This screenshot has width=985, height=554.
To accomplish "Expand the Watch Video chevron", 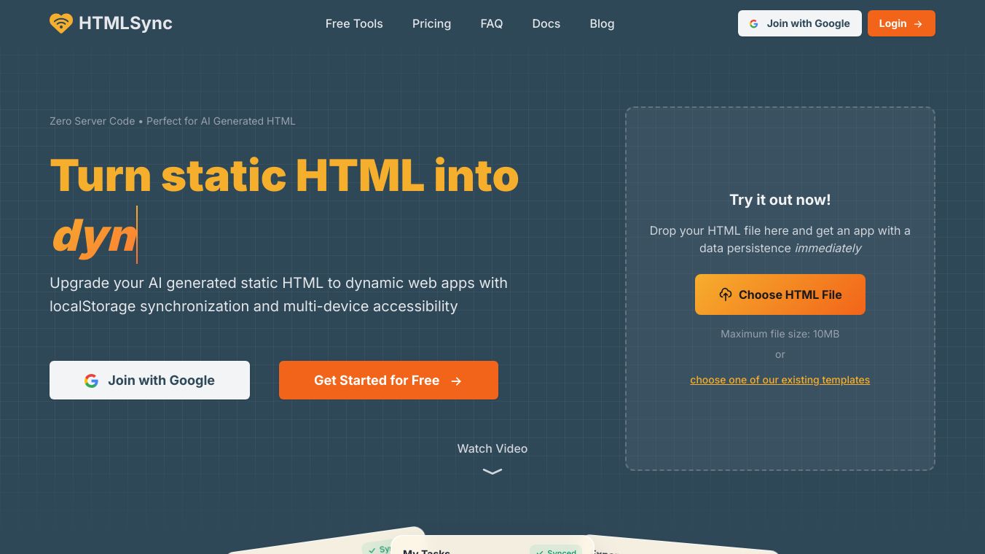I will click(492, 472).
